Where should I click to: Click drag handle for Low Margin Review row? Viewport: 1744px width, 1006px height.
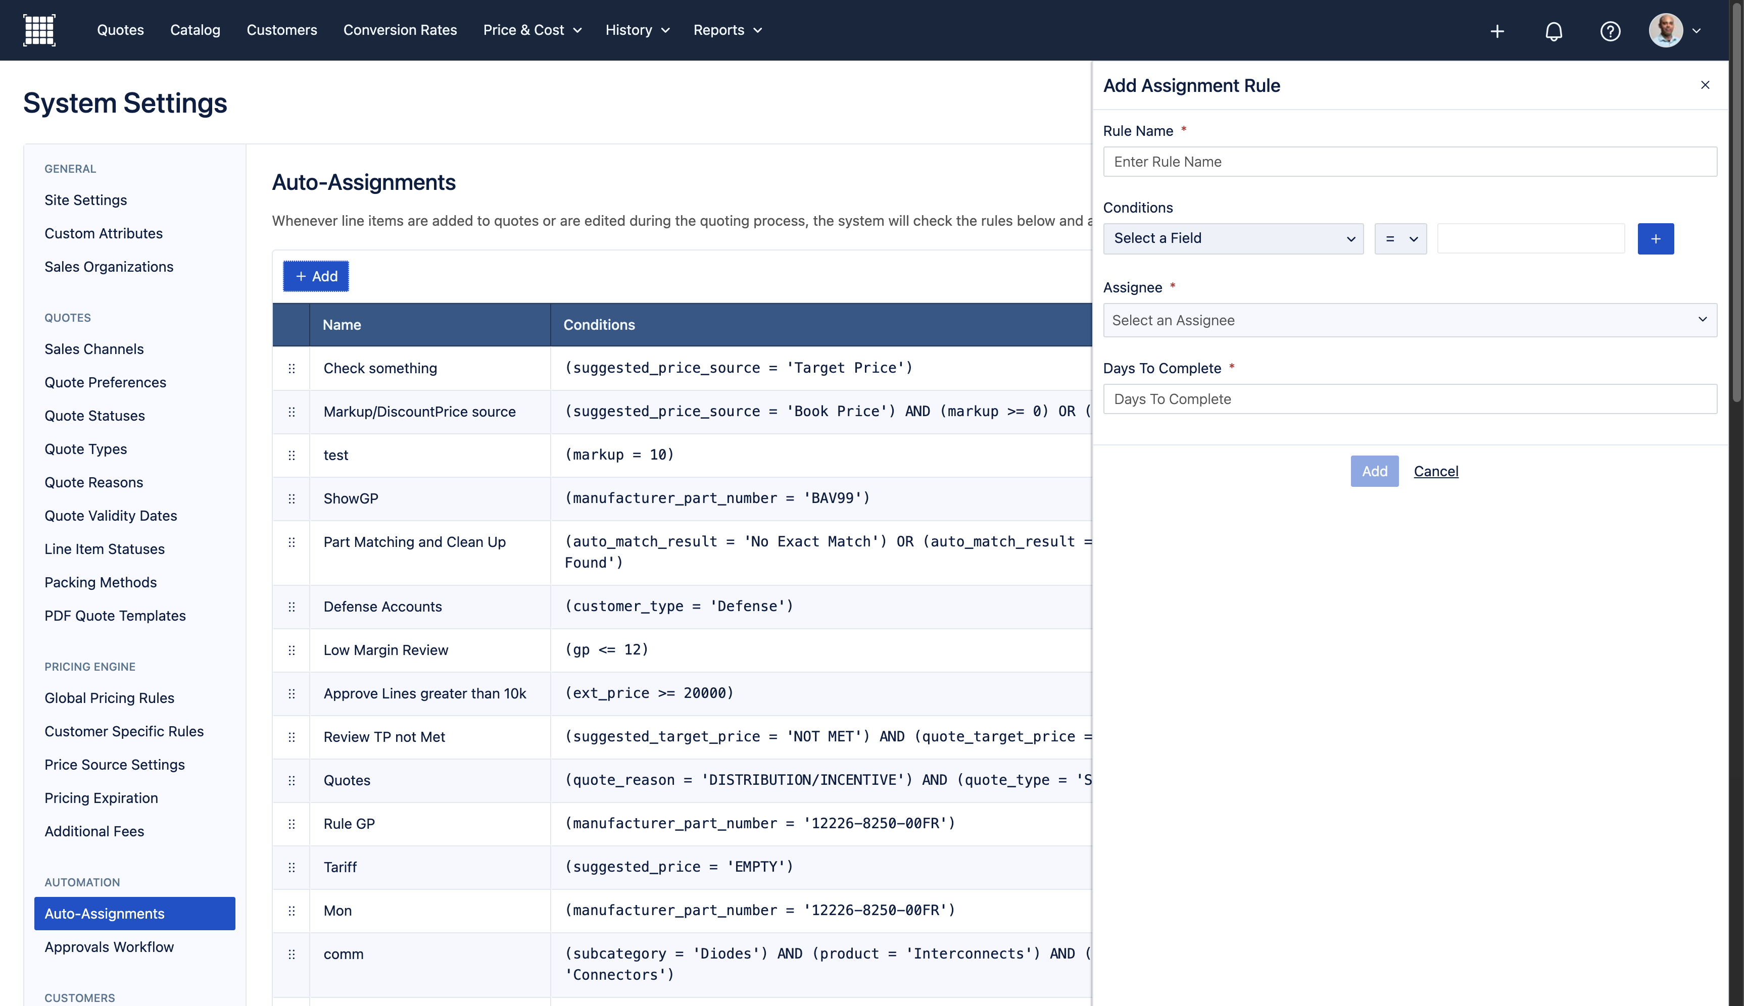(x=292, y=650)
